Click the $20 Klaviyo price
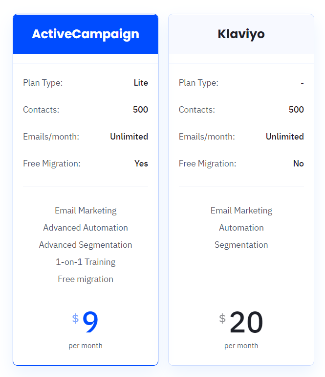Image resolution: width=325 pixels, height=377 pixels. click(x=241, y=322)
